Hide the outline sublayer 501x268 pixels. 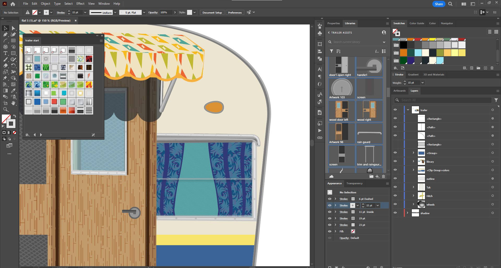tap(395, 178)
